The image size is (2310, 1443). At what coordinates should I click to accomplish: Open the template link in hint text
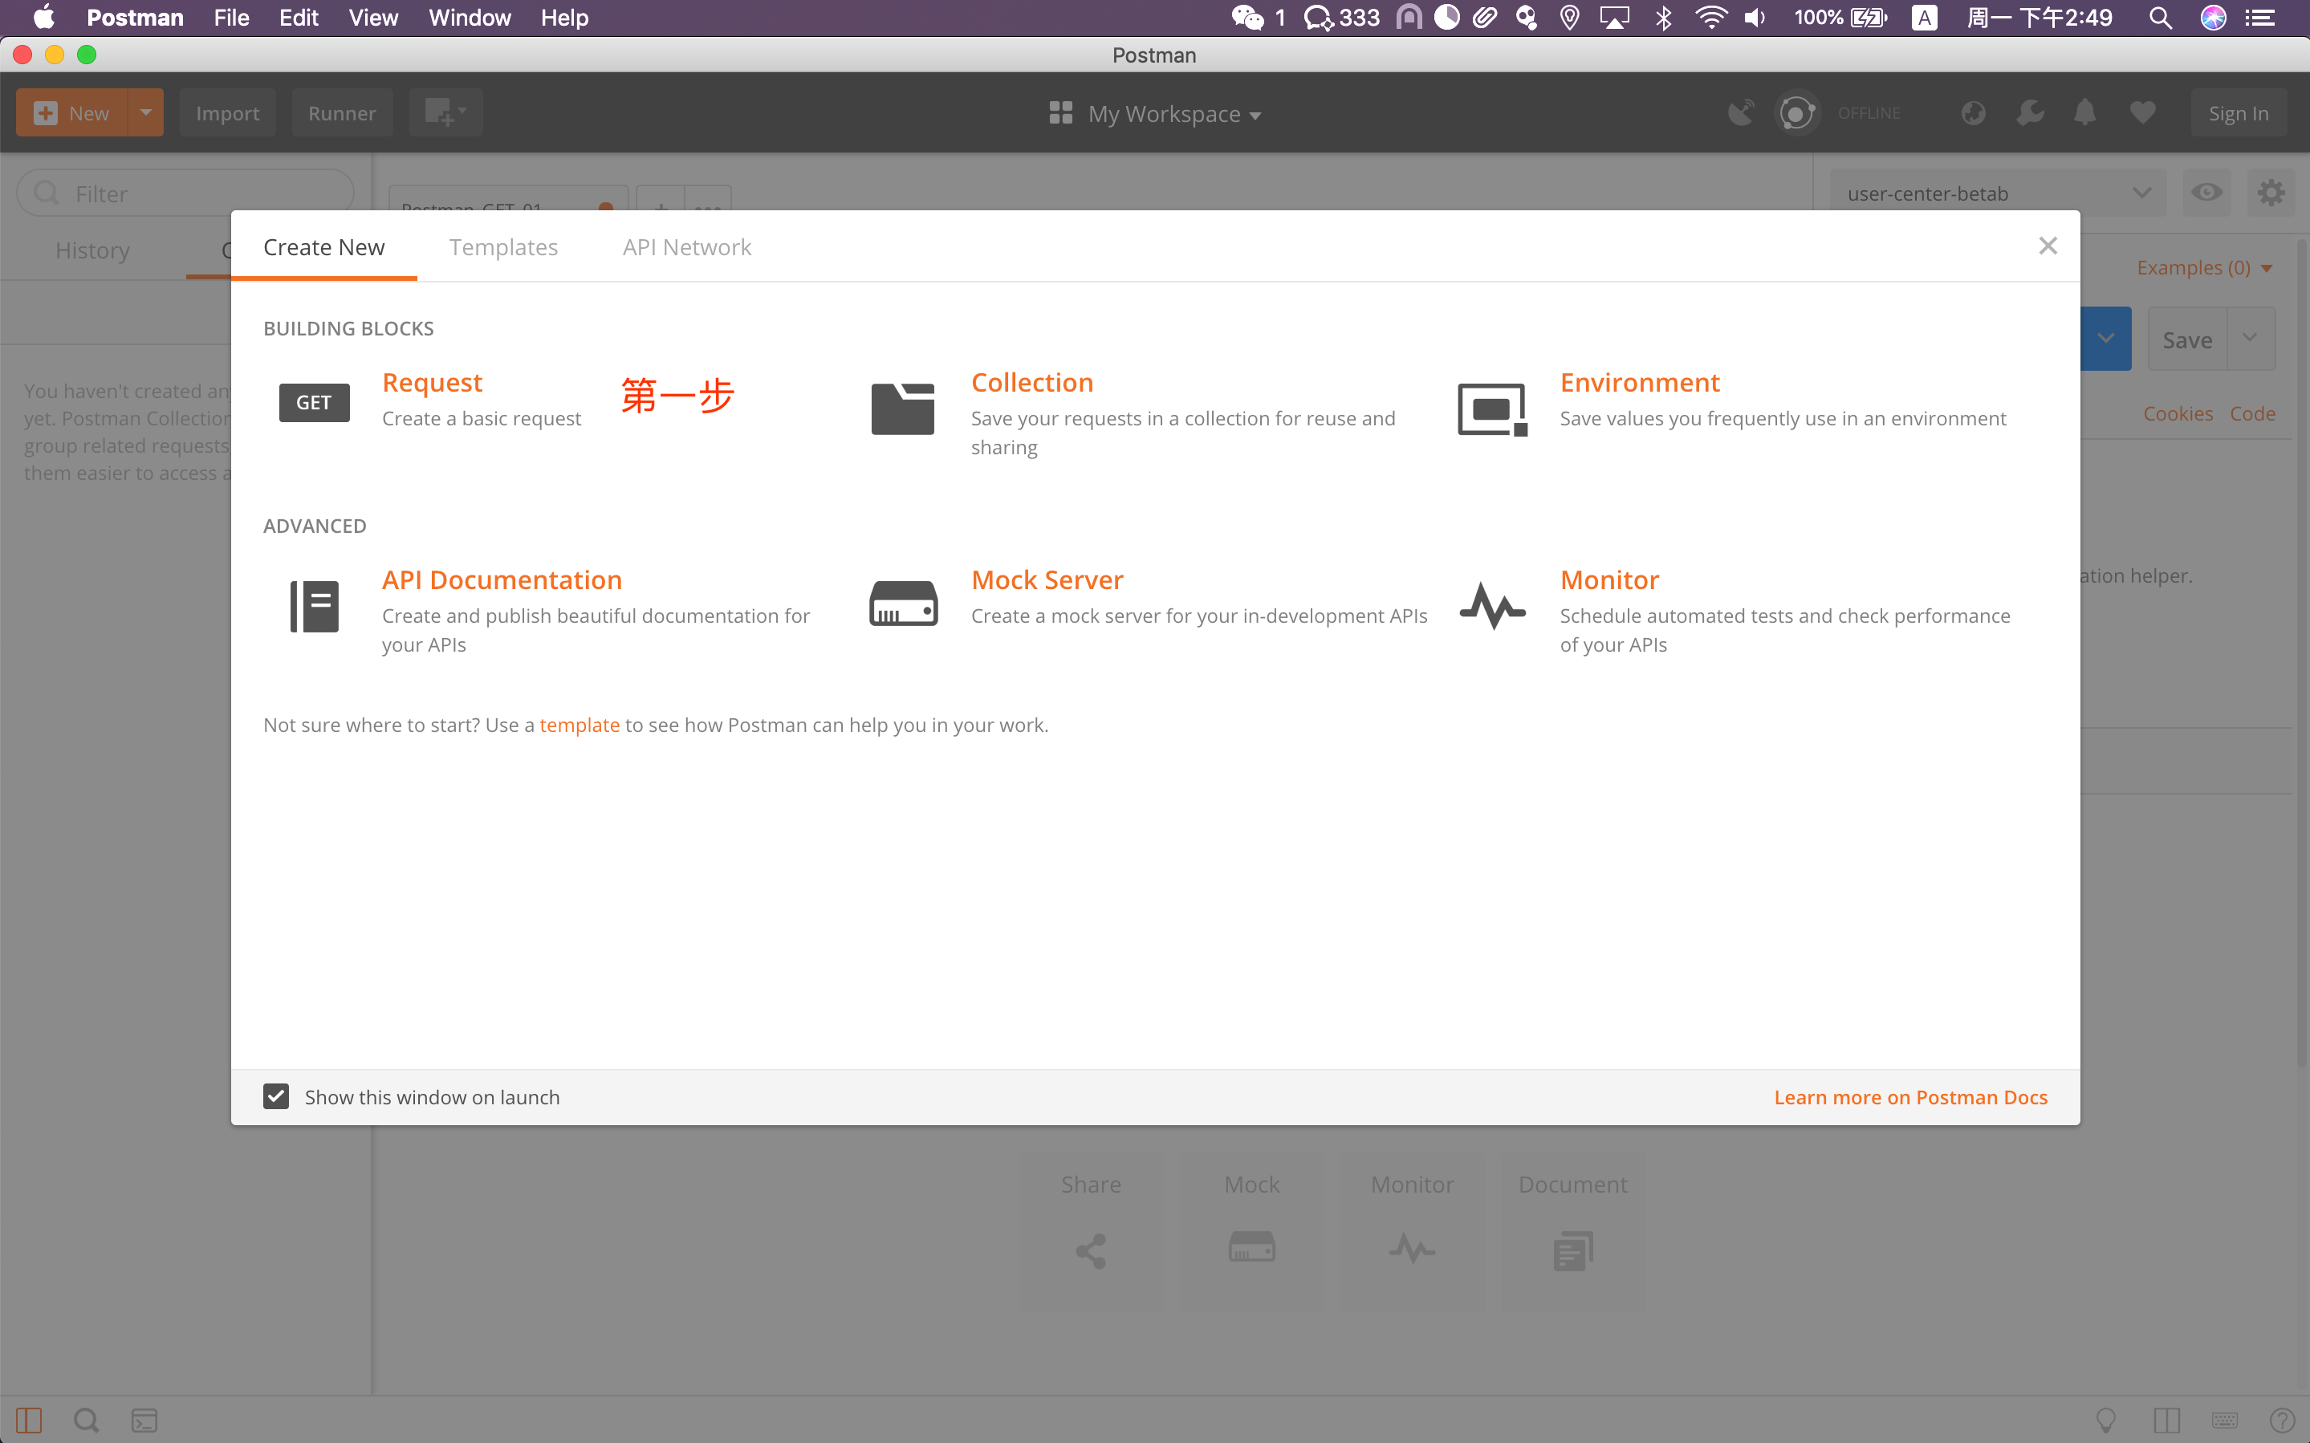point(580,725)
